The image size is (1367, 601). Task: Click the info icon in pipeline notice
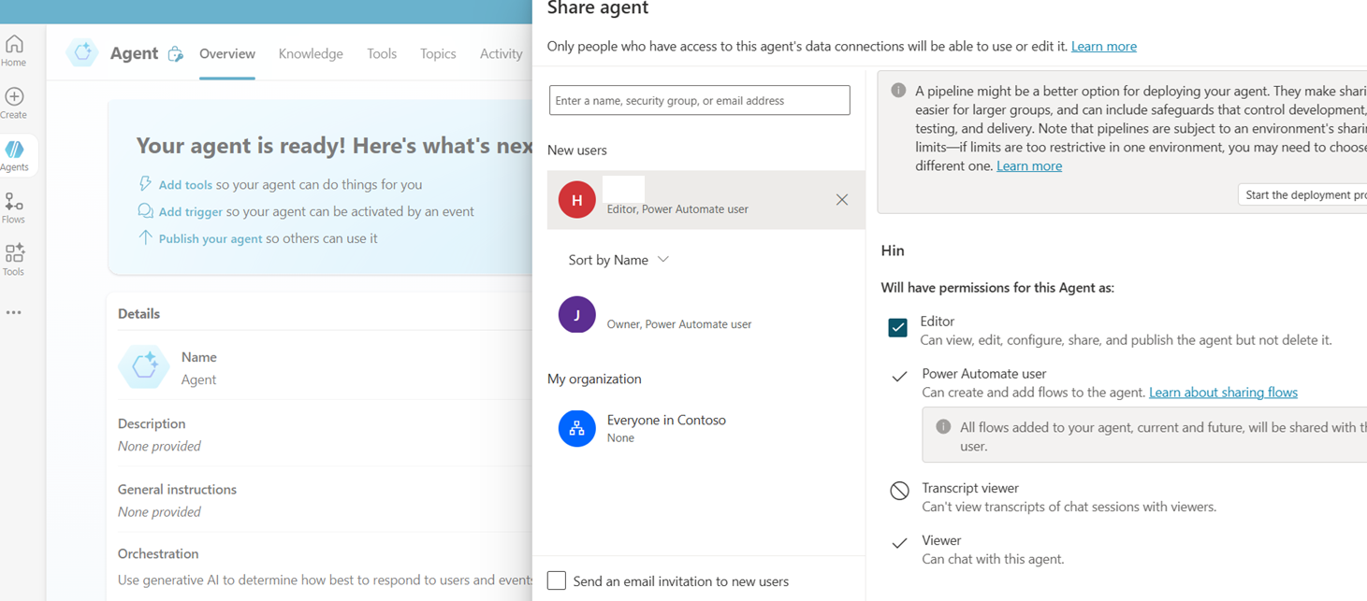tap(898, 91)
